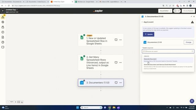
Task: Add a comment on step 3 Documentero
Action: pos(116,83)
